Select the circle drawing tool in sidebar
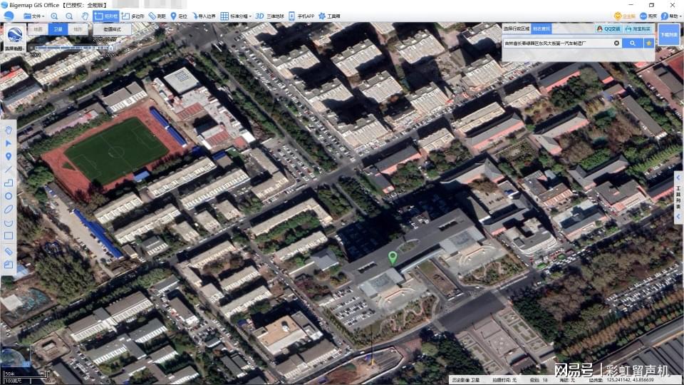Image resolution: width=684 pixels, height=385 pixels. pos(9,195)
